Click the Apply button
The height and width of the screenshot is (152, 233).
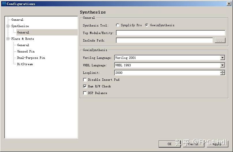217,144
